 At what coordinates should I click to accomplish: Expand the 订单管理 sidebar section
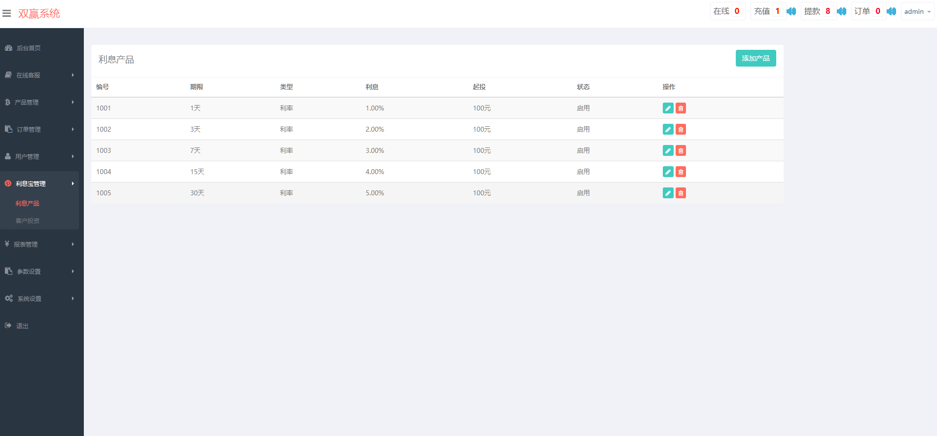(x=39, y=129)
